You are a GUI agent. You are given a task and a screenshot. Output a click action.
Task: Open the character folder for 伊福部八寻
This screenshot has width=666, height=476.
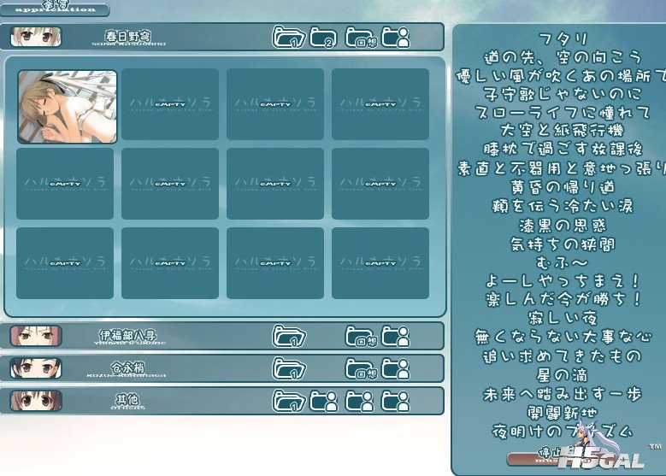(396, 337)
